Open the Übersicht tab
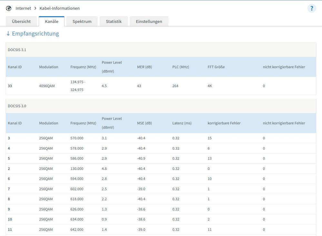322x236 pixels. click(x=21, y=22)
